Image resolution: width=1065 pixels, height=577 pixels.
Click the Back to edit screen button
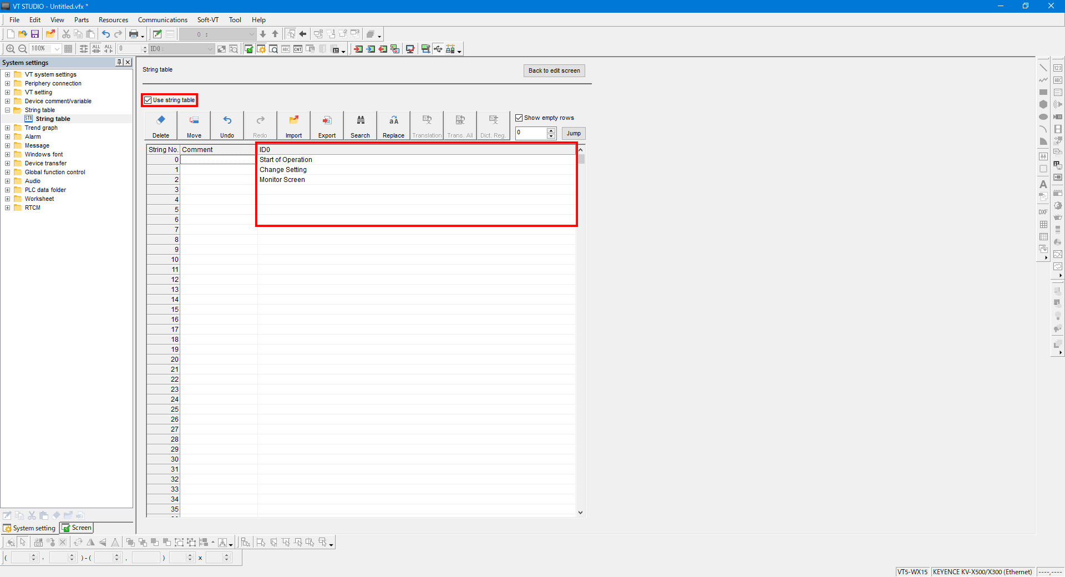click(x=554, y=71)
